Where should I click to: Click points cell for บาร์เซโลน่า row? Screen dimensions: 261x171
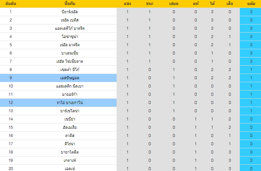click(x=251, y=111)
